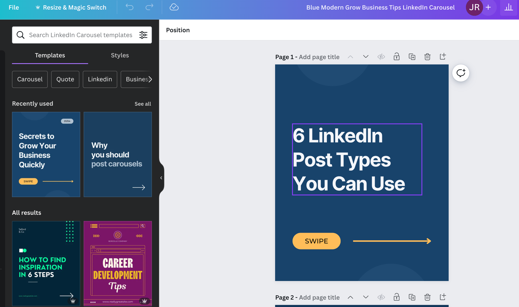
Task: Switch to the Styles tab
Action: tap(120, 55)
